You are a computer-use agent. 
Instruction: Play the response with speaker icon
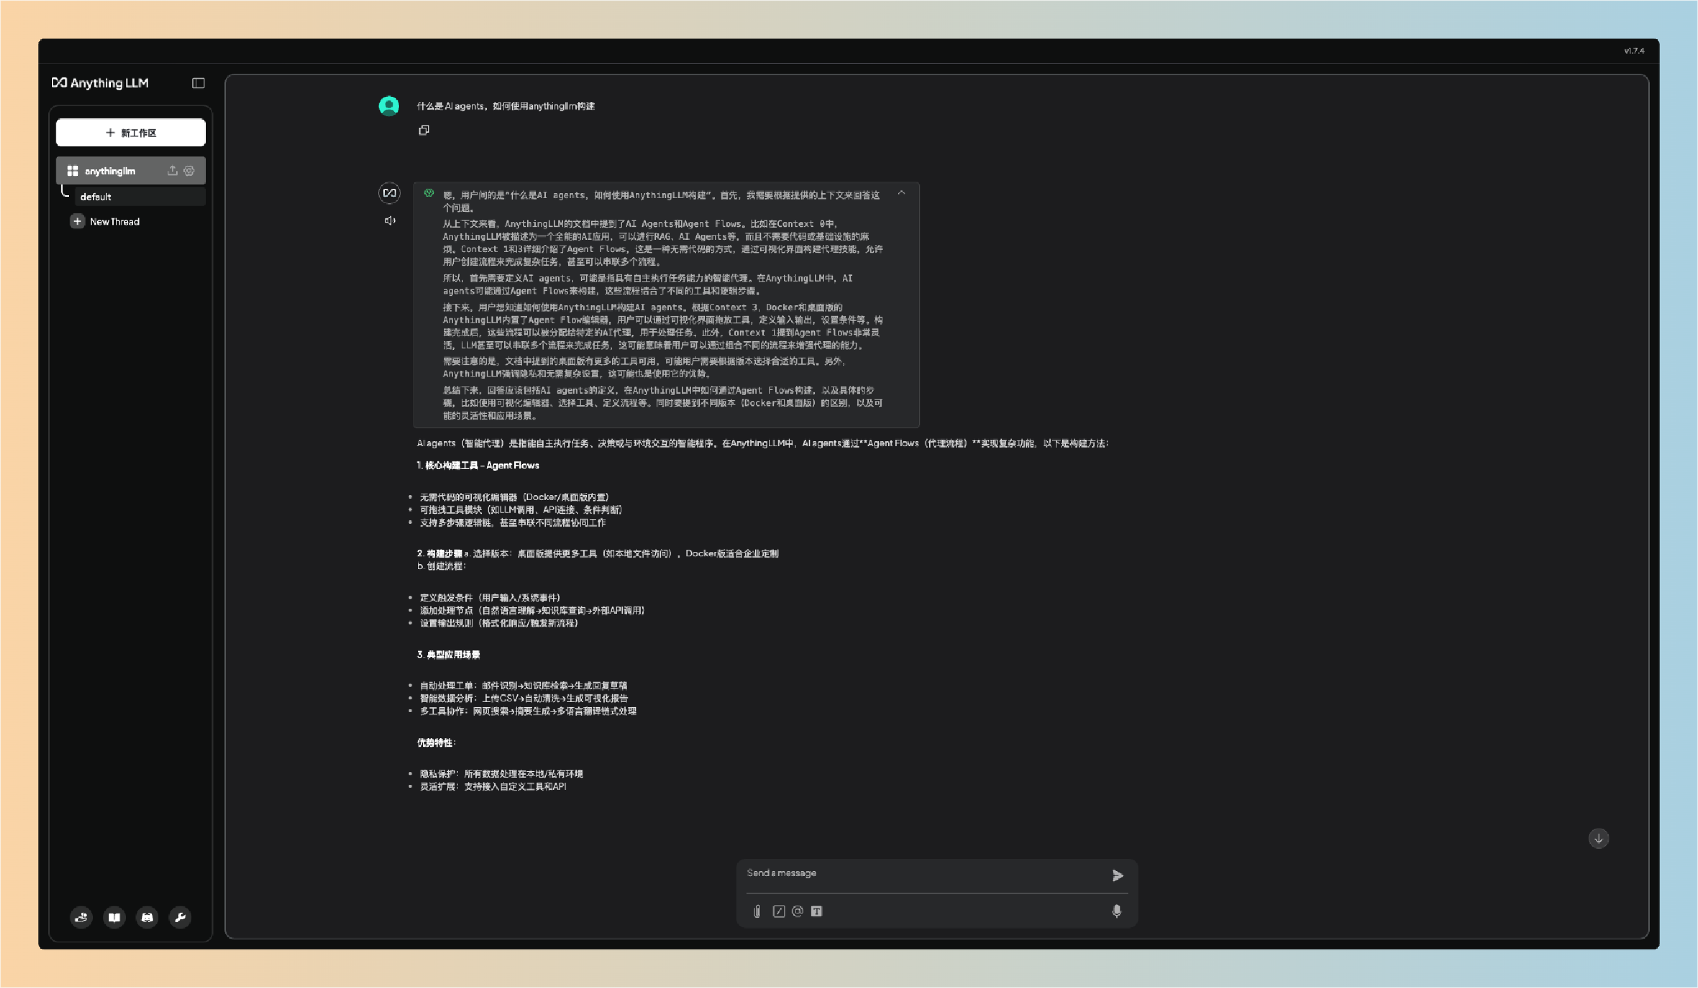(x=390, y=220)
